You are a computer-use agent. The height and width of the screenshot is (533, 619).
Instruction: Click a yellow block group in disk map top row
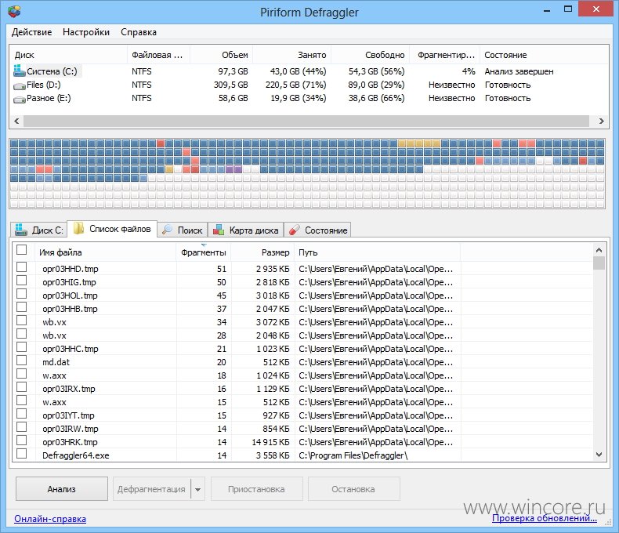[x=419, y=143]
